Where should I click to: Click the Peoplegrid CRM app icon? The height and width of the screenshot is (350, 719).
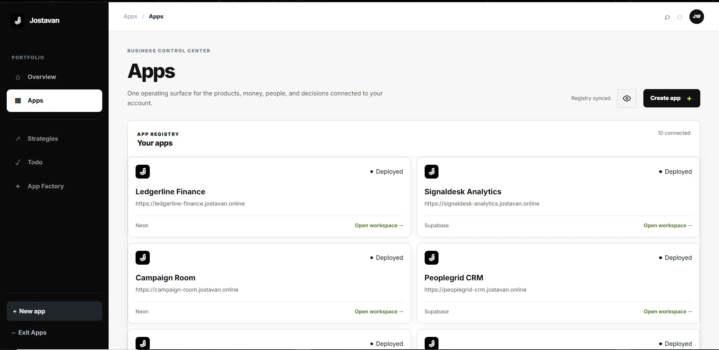click(x=431, y=258)
